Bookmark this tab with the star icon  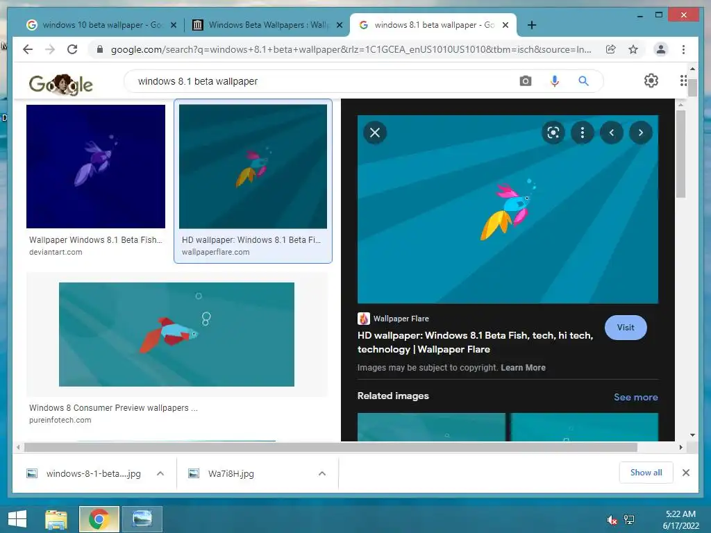(633, 49)
